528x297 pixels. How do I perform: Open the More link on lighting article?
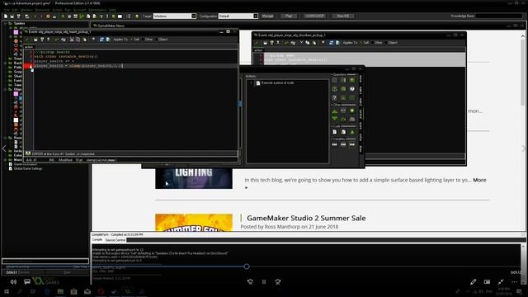(x=479, y=180)
